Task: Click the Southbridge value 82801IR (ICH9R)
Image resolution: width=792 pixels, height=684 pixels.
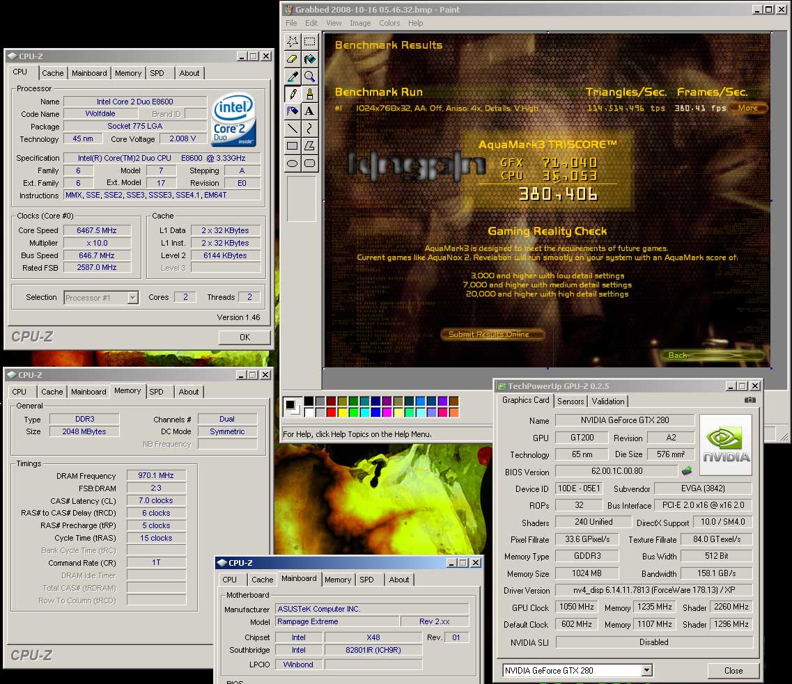Action: (373, 650)
